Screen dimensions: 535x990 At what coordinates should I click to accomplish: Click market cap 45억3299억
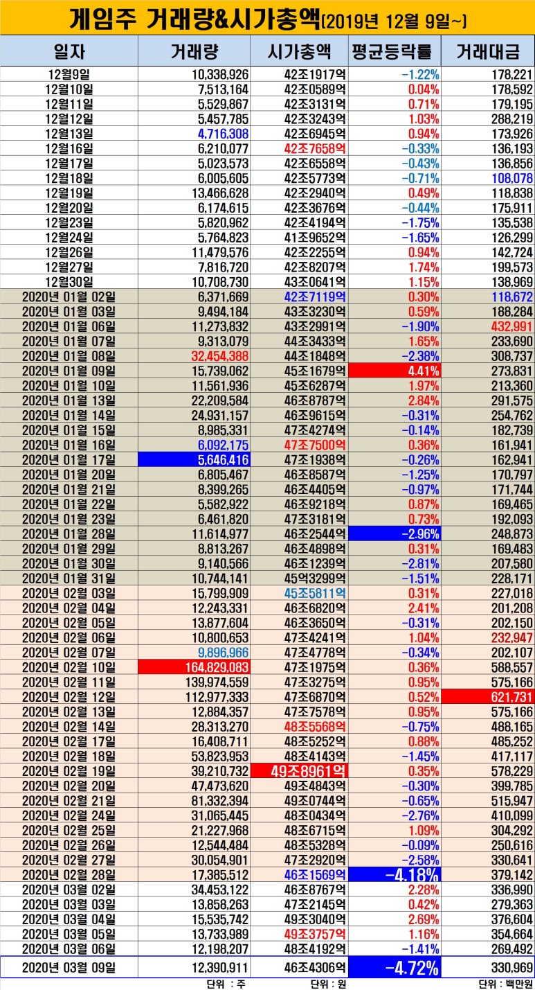click(315, 577)
